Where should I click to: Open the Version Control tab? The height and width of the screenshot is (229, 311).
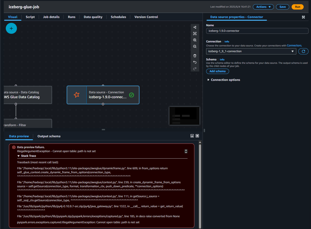(x=146, y=17)
